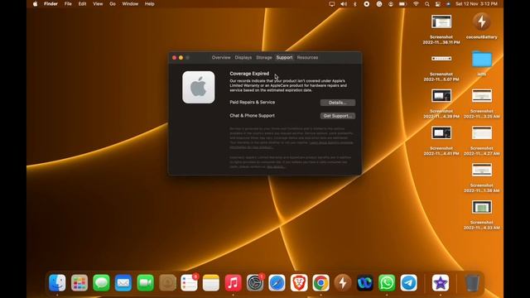
Task: Click the screen mirroring menu bar icon
Action: point(332,4)
